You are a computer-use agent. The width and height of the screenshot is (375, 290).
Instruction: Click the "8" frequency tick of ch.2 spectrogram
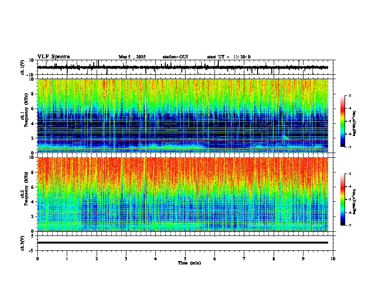click(33, 172)
